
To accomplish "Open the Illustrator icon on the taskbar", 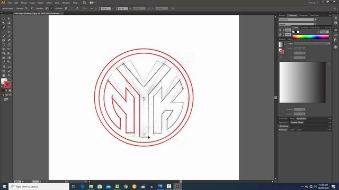I will pos(177,186).
